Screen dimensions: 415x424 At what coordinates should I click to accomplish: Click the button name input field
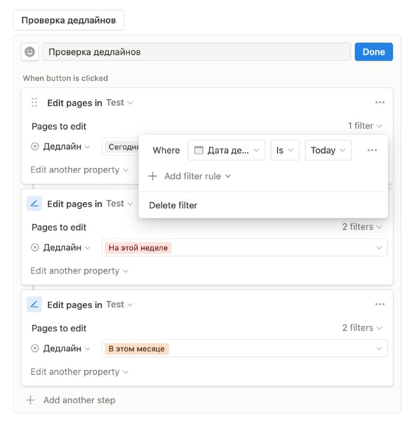tap(196, 51)
